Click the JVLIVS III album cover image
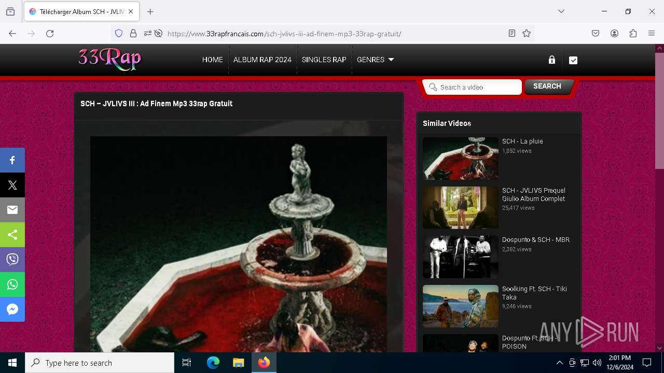This screenshot has width=664, height=373. coord(239,244)
